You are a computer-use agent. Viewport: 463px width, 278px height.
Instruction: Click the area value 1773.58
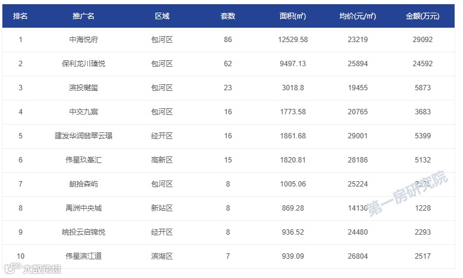pos(293,112)
